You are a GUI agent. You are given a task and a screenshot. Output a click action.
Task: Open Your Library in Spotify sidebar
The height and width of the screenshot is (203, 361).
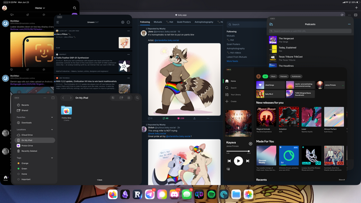tap(233, 95)
